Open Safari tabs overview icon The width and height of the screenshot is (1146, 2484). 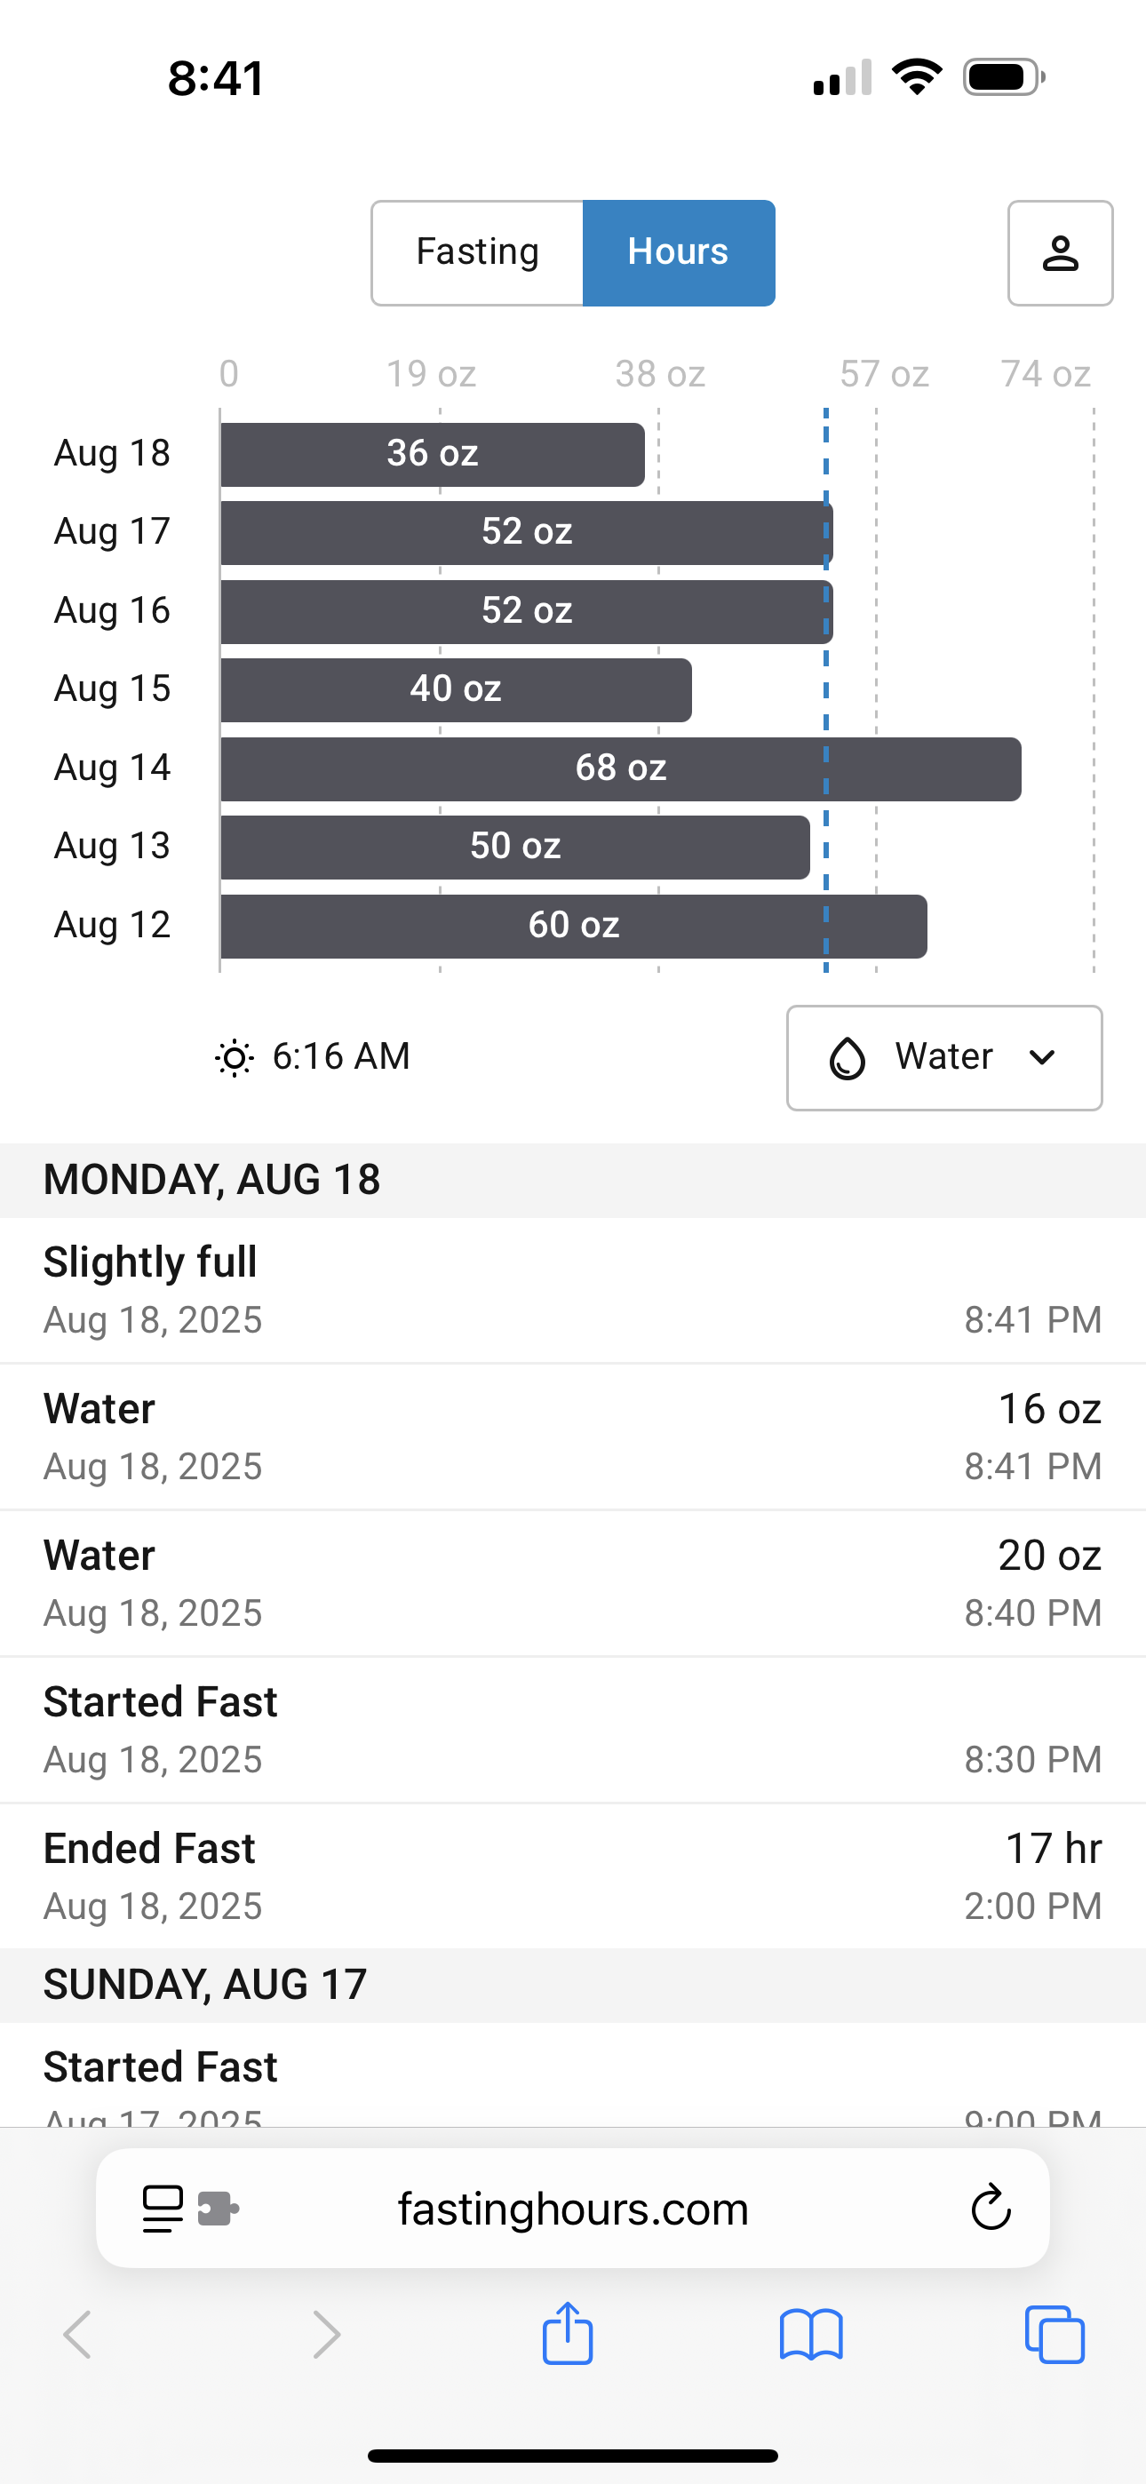tap(1054, 2335)
